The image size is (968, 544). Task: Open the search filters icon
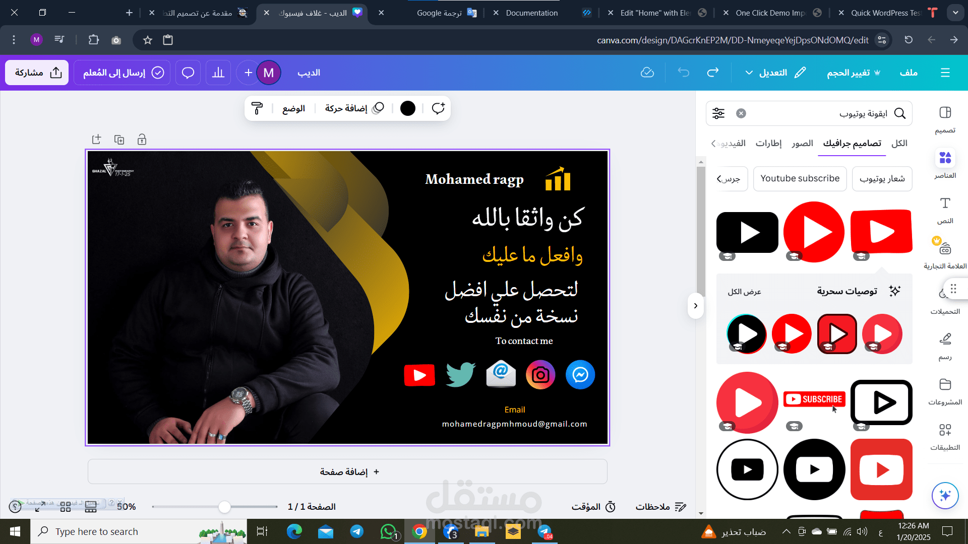click(718, 113)
